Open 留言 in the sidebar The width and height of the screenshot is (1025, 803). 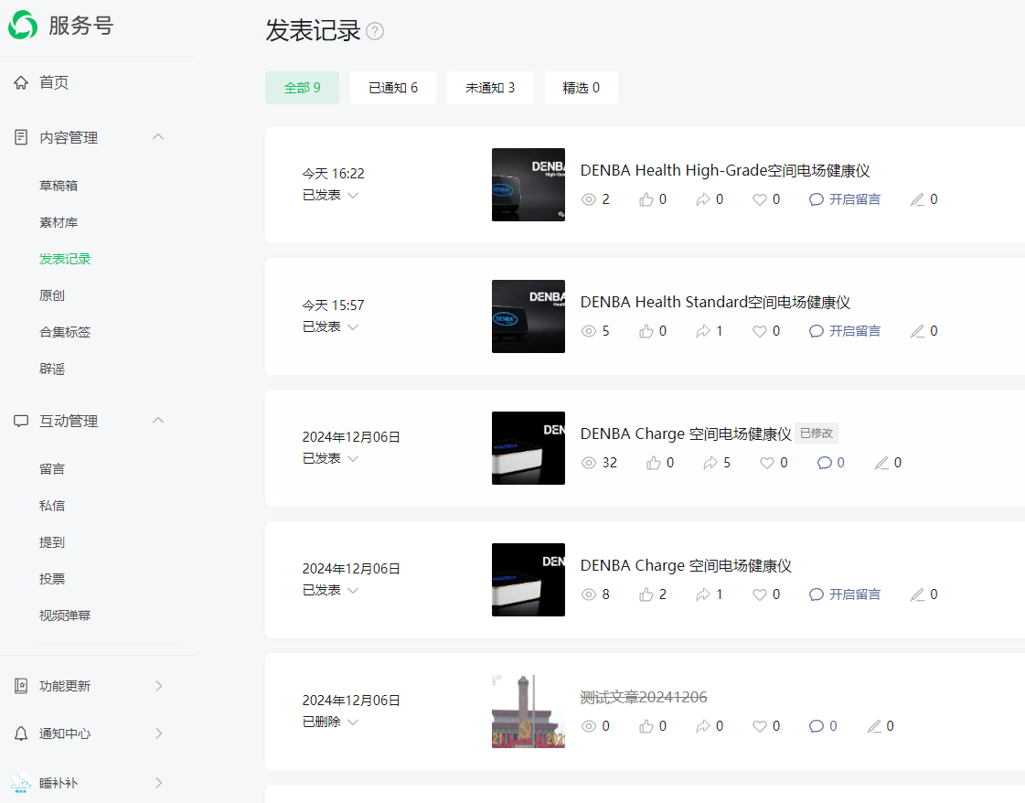pos(51,469)
